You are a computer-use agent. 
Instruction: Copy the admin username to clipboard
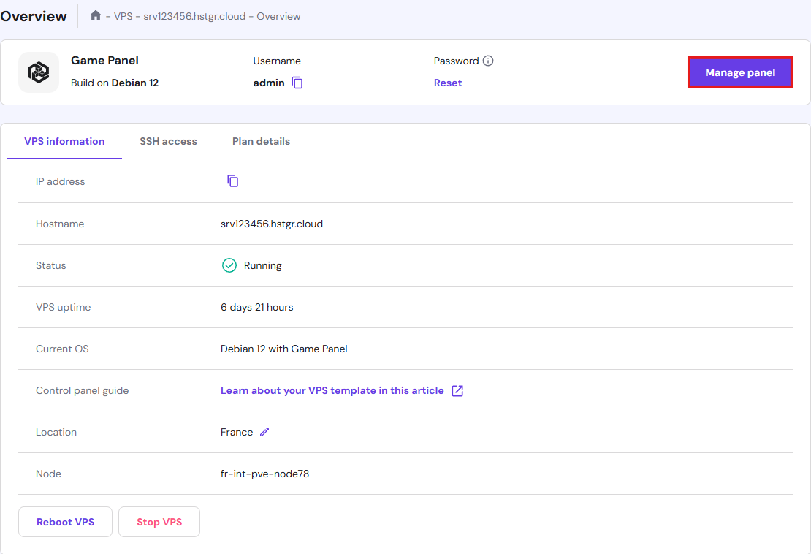pos(297,83)
